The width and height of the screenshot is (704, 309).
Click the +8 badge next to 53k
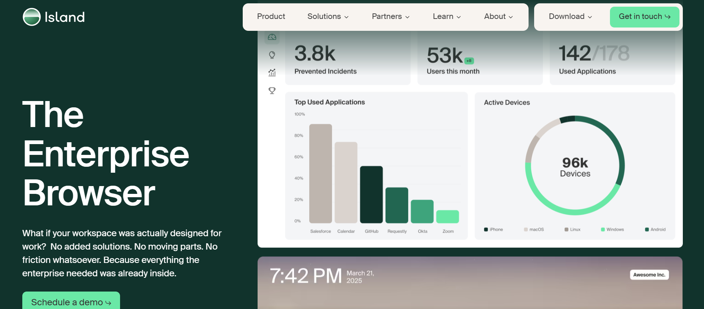pyautogui.click(x=469, y=61)
